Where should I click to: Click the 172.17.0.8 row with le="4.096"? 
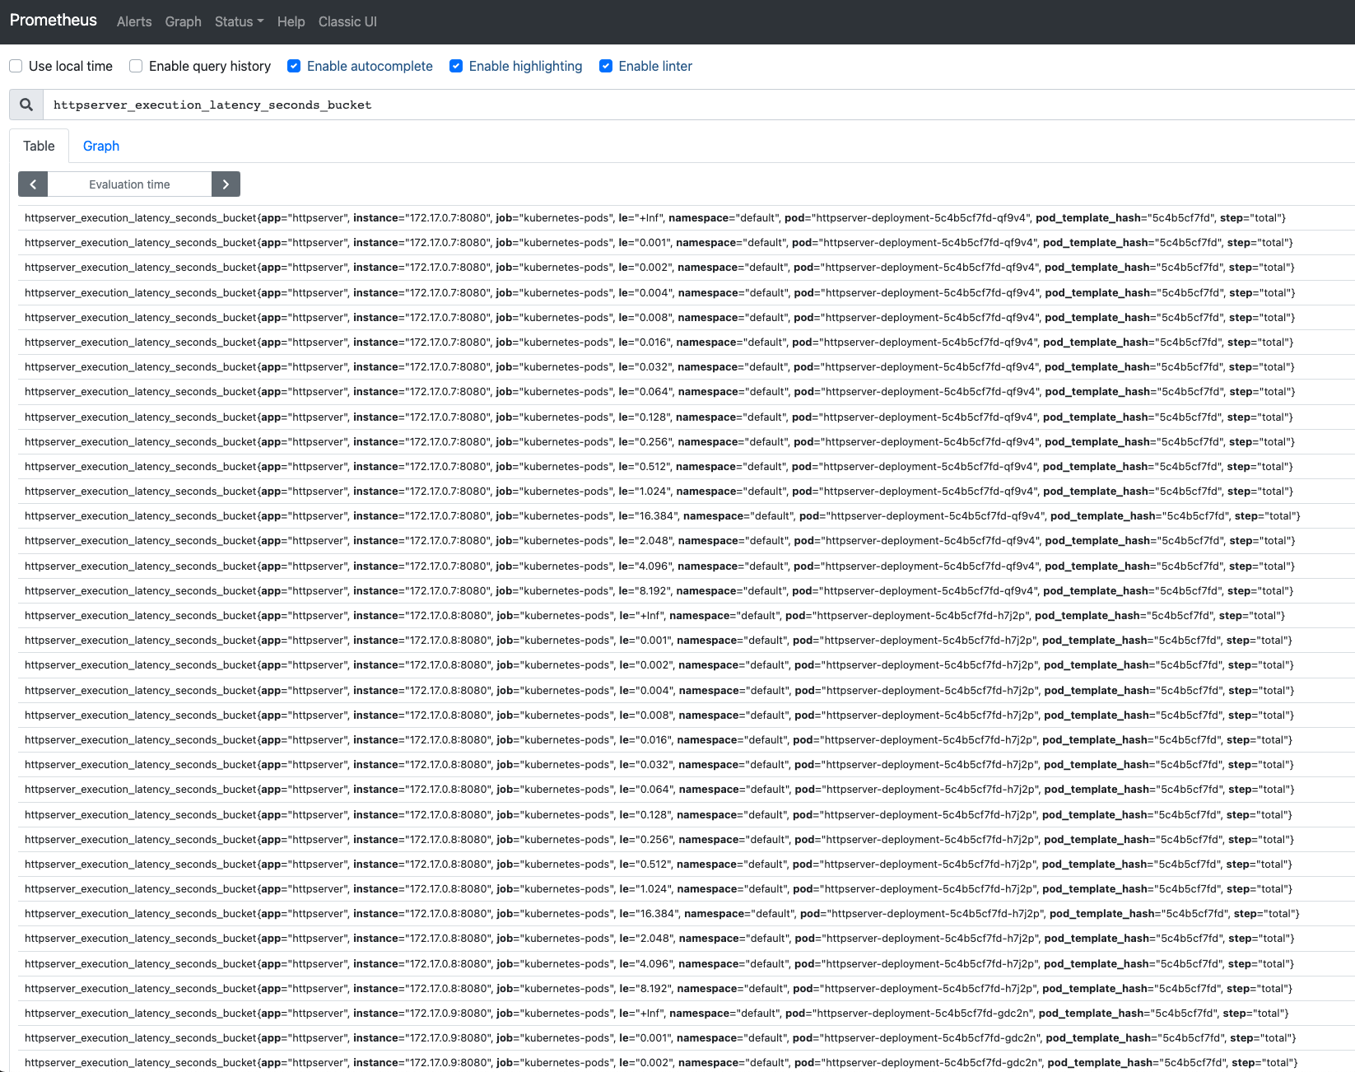687,964
